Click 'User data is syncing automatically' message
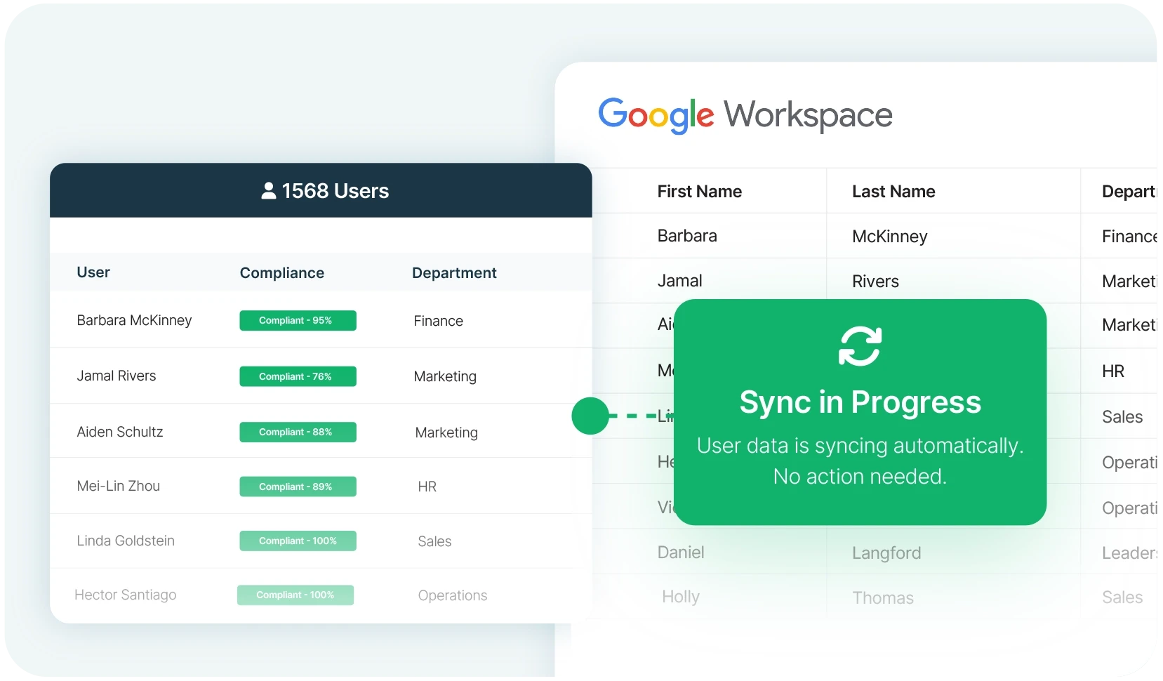This screenshot has height=681, width=1163. [x=860, y=446]
